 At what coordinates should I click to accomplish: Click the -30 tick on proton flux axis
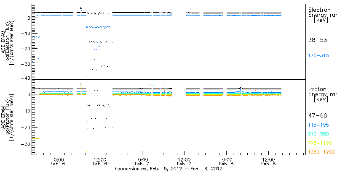pos(27,144)
